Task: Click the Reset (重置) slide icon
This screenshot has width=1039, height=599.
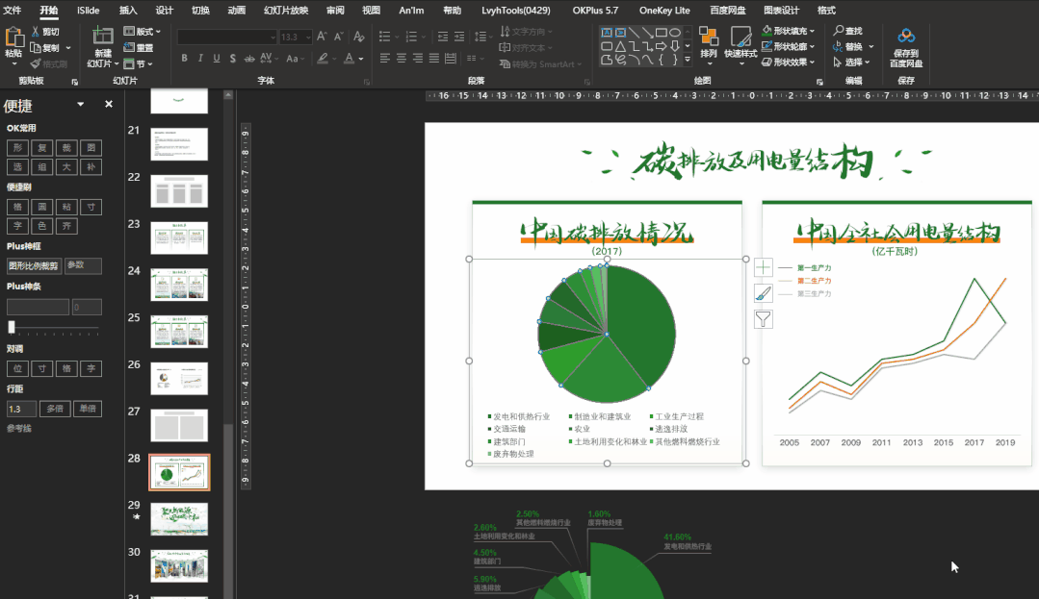Action: tap(129, 48)
